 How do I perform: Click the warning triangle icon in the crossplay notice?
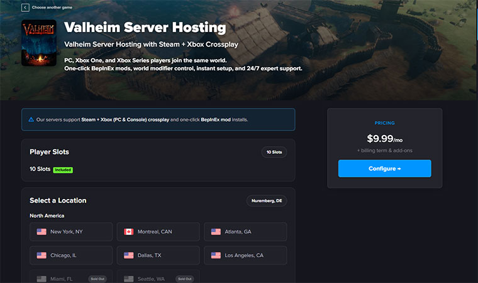31,120
